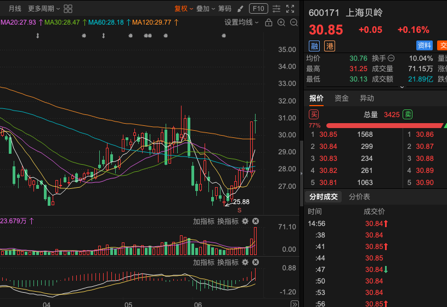Click the info icon beside 换手
The width and height of the screenshot is (447, 307).
coord(391,59)
